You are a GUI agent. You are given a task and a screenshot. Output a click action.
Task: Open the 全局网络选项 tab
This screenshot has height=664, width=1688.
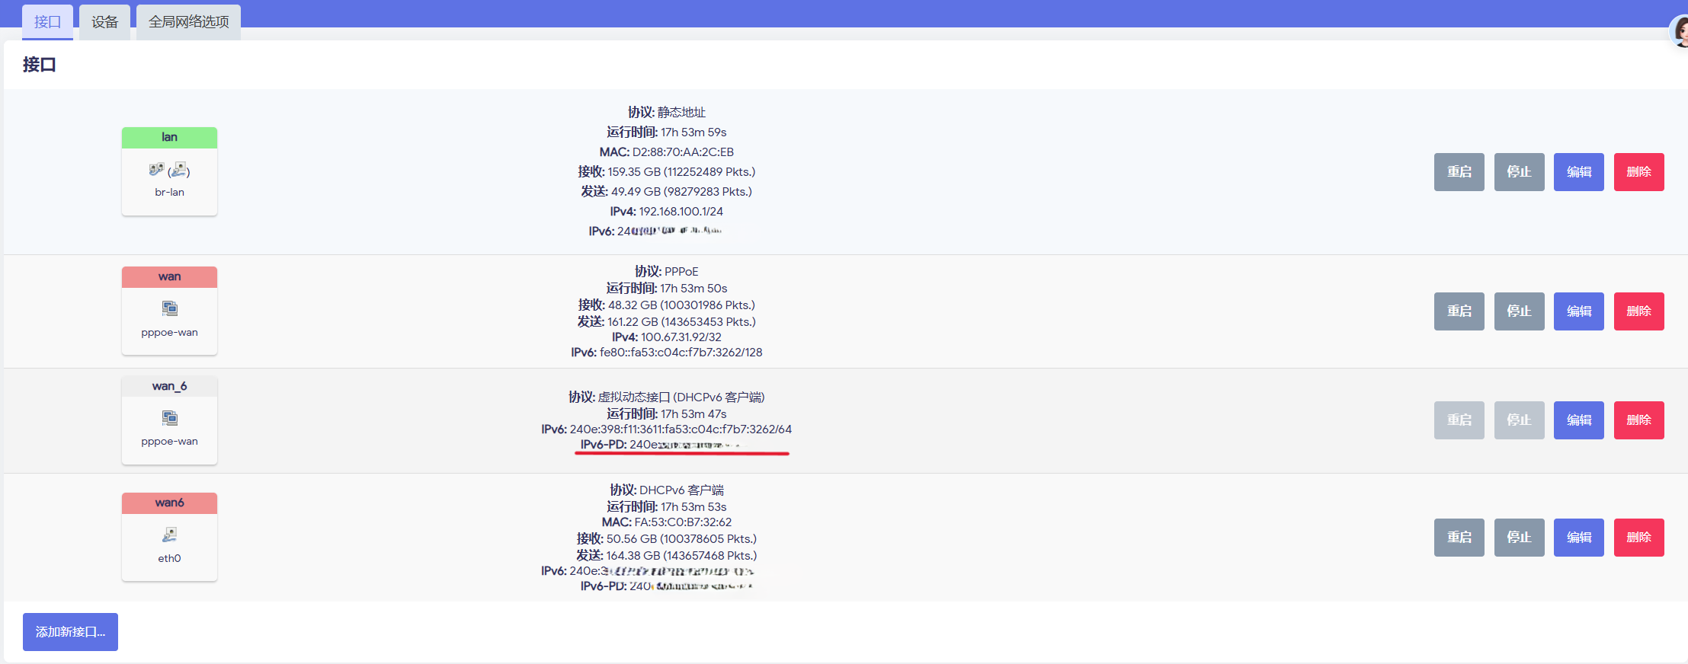coord(188,22)
